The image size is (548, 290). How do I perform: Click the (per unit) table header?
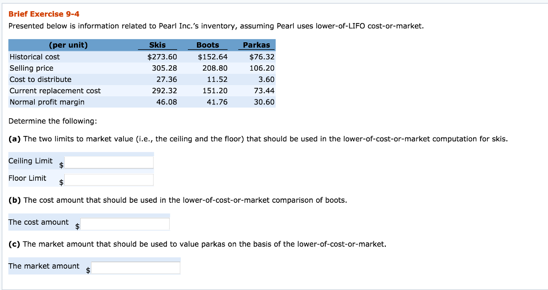[68, 45]
